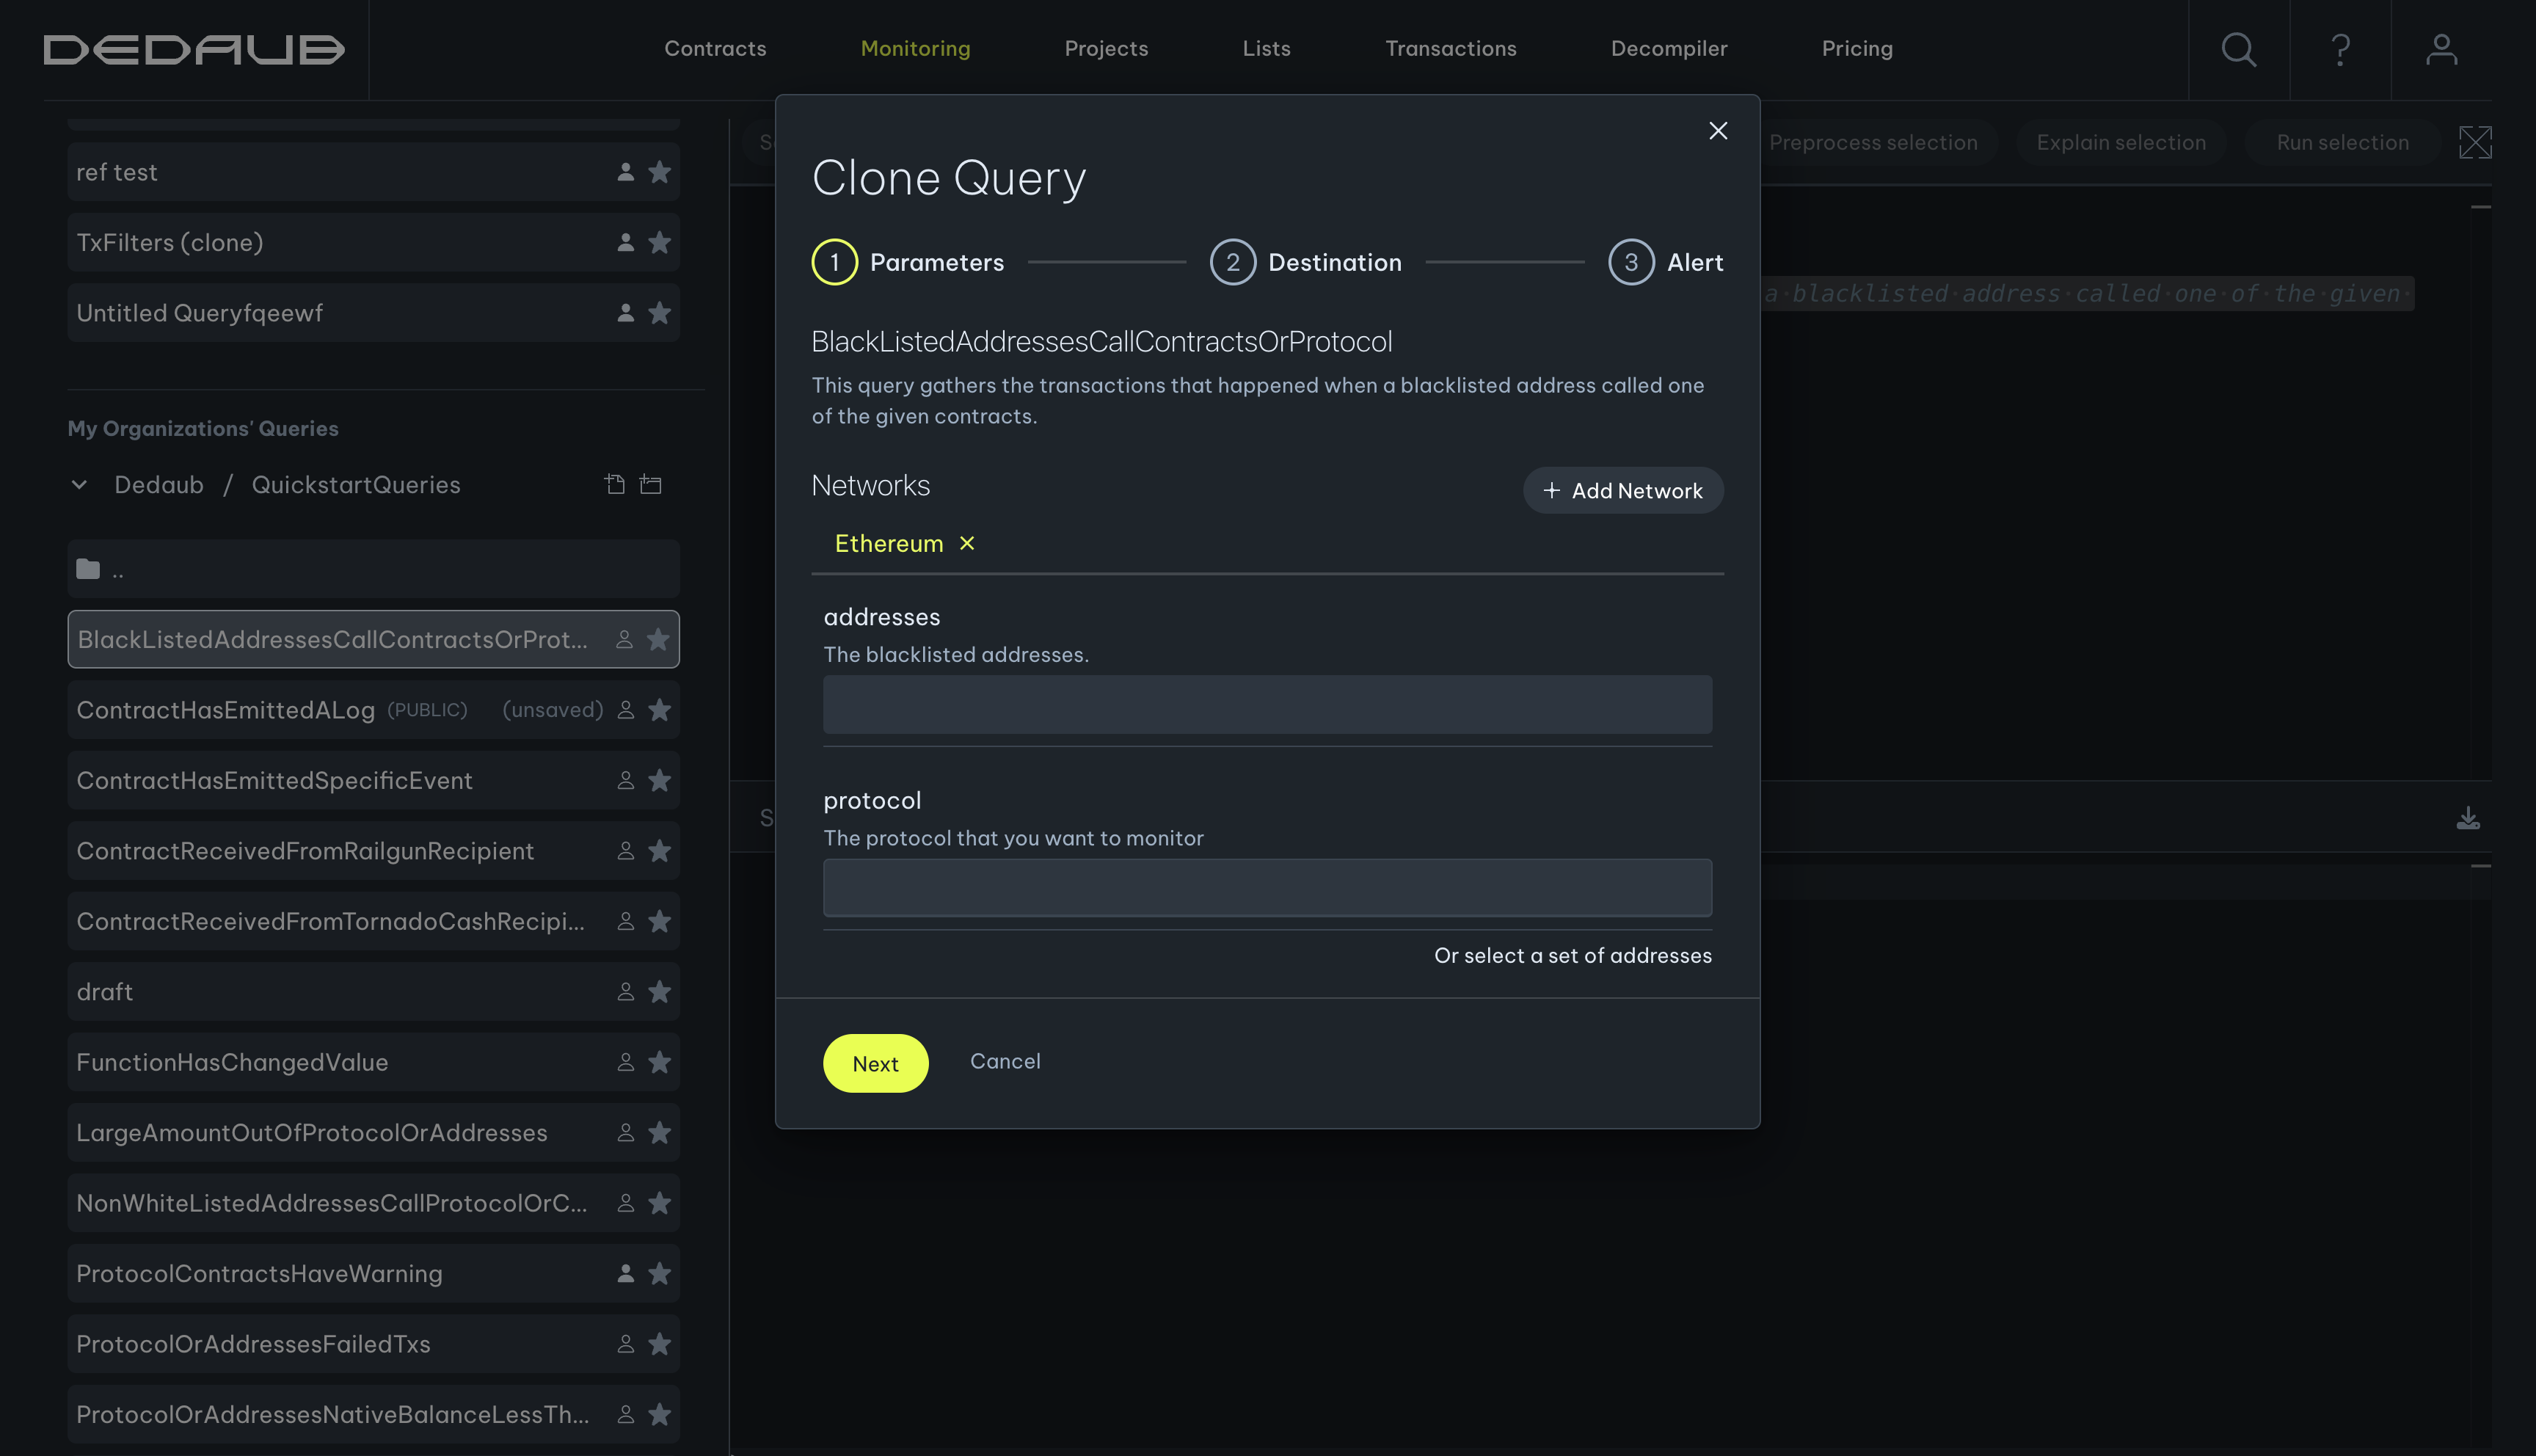Click the download results icon
Screen dimensions: 2536x1456
tap(2467, 818)
